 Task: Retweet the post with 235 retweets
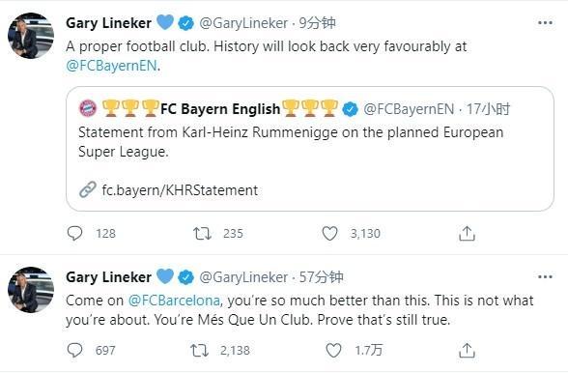202,234
